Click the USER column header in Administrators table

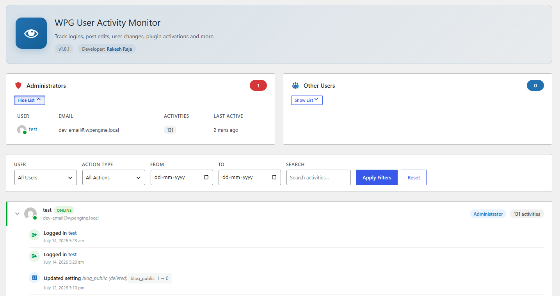[23, 116]
